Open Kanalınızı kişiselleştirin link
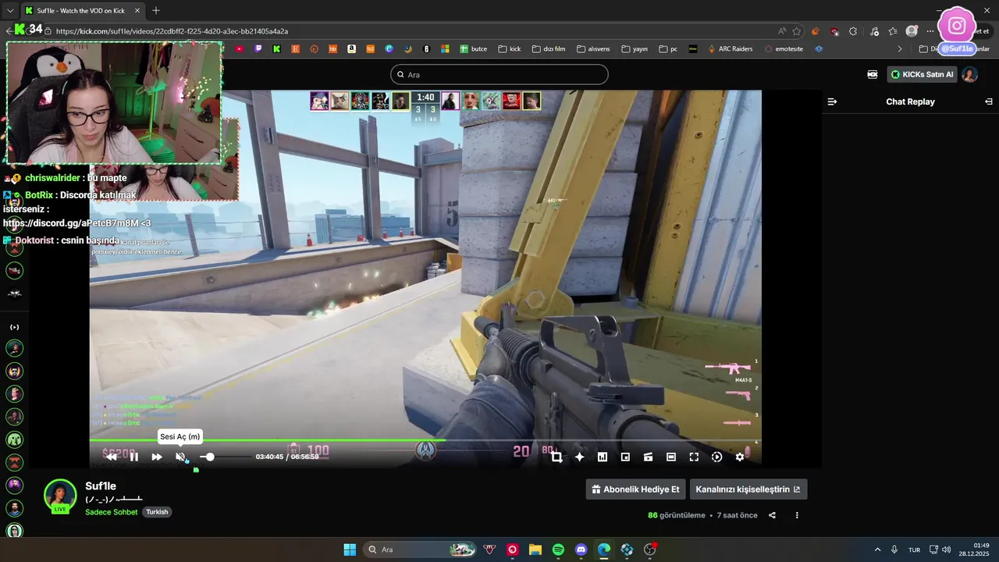This screenshot has width=999, height=562. (748, 489)
